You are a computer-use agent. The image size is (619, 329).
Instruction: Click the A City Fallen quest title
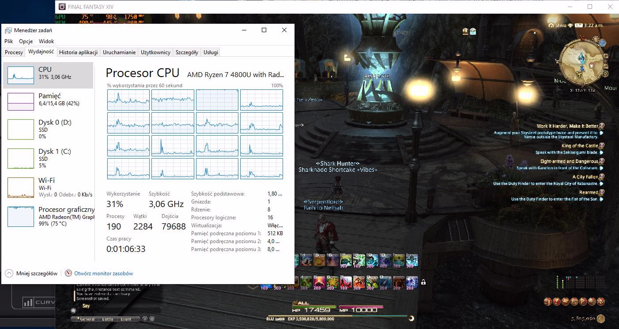(x=585, y=177)
